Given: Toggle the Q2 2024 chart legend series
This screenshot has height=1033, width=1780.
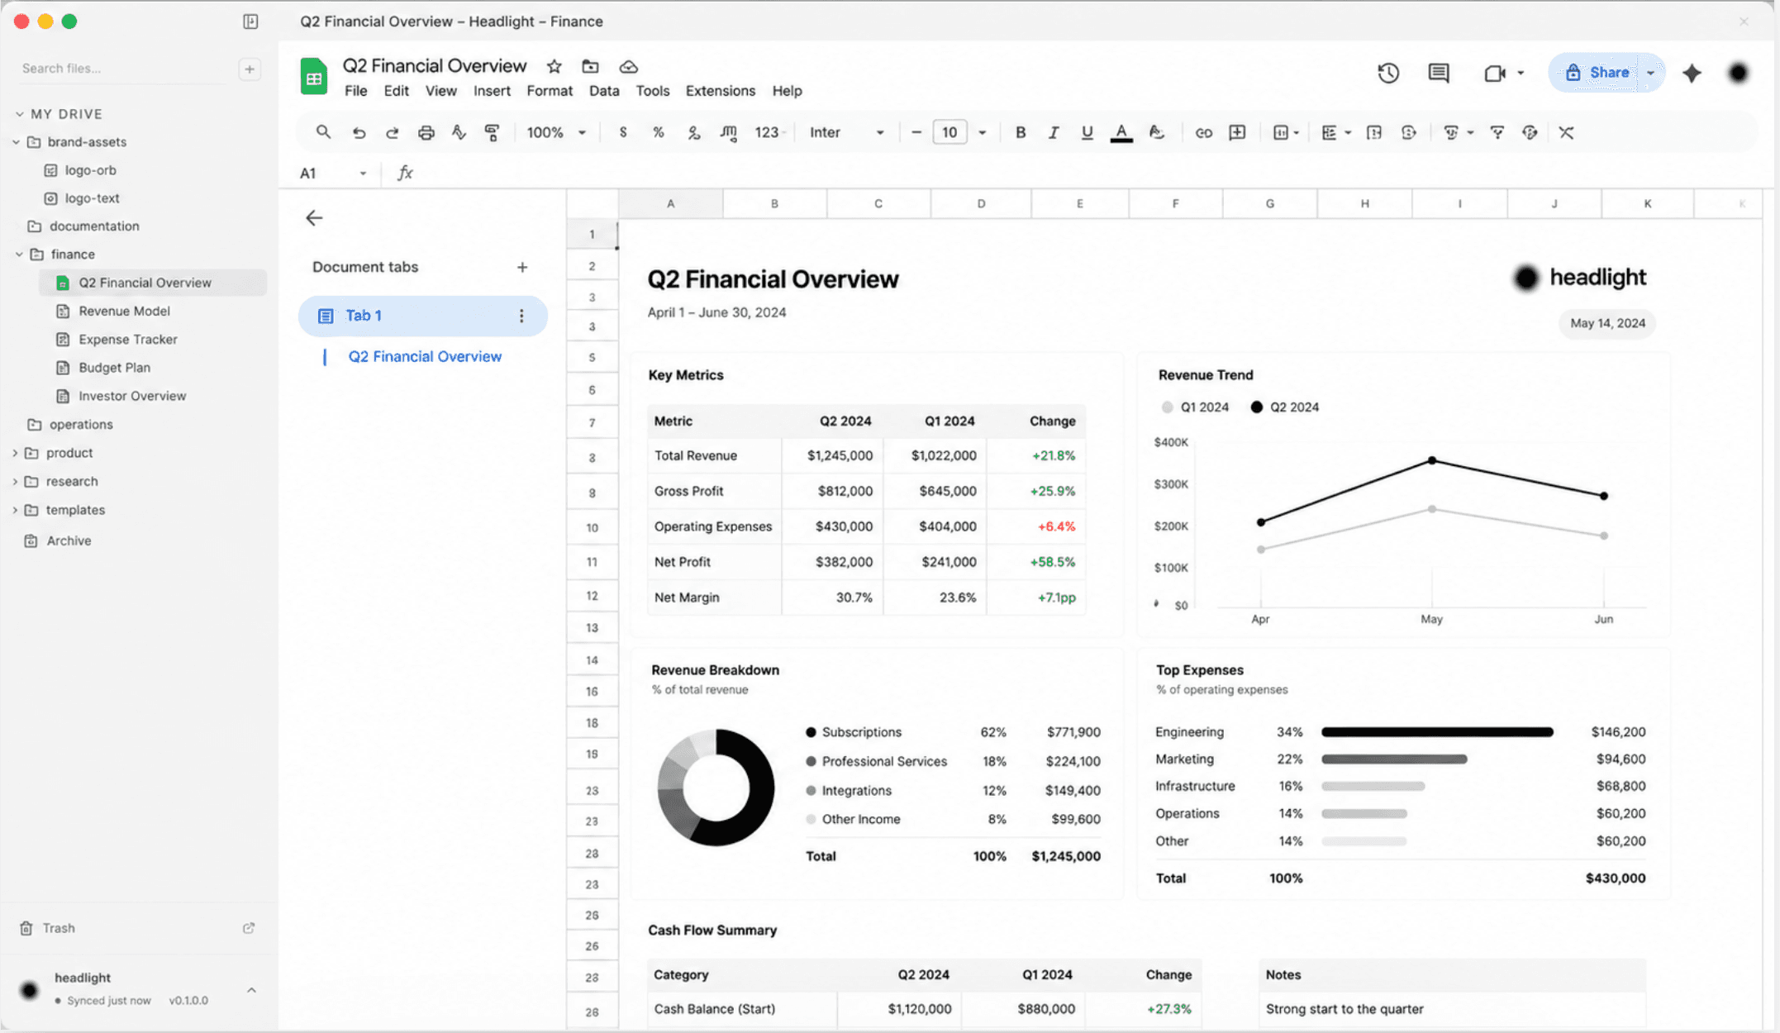Looking at the screenshot, I should point(1285,407).
